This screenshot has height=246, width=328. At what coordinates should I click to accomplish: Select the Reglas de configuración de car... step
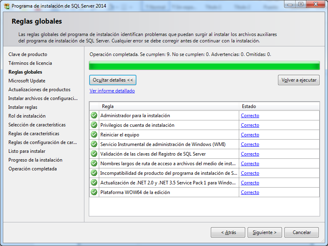pyautogui.click(x=43, y=142)
